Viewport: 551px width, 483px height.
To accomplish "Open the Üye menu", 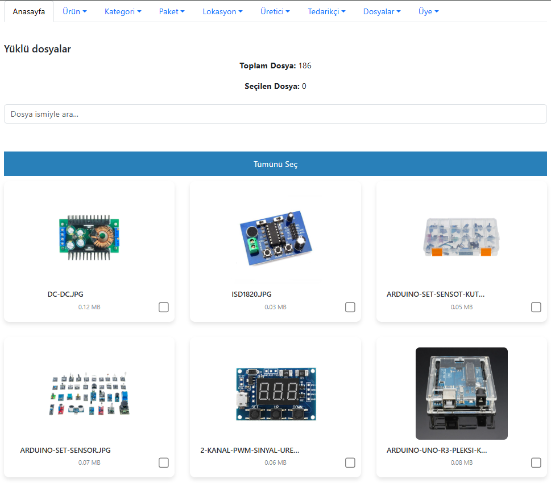I will (428, 11).
